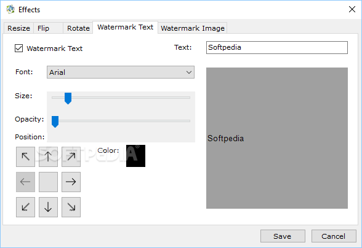
Task: Set watermark position to center blank button
Action: pos(48,182)
